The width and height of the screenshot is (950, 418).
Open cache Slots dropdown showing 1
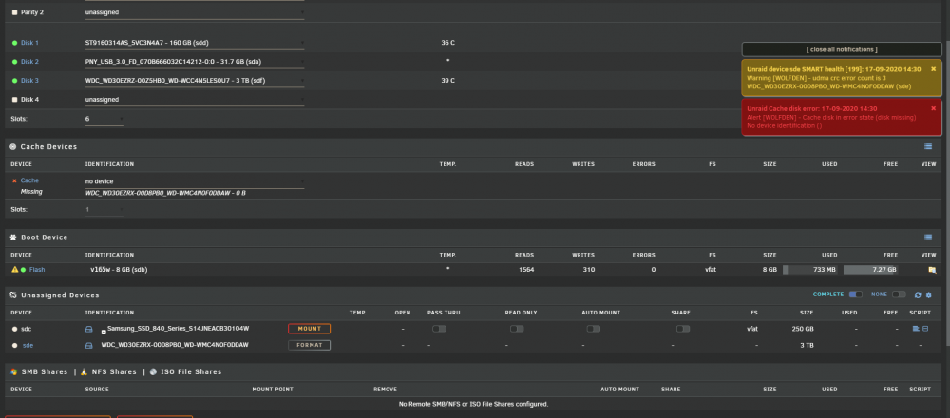[x=104, y=210]
